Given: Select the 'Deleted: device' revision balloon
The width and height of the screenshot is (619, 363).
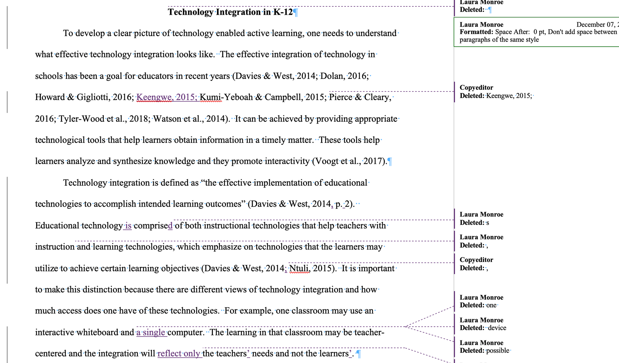Looking at the screenshot, I should coord(482,324).
